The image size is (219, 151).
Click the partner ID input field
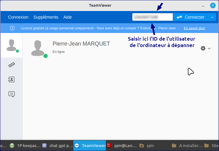(153, 17)
